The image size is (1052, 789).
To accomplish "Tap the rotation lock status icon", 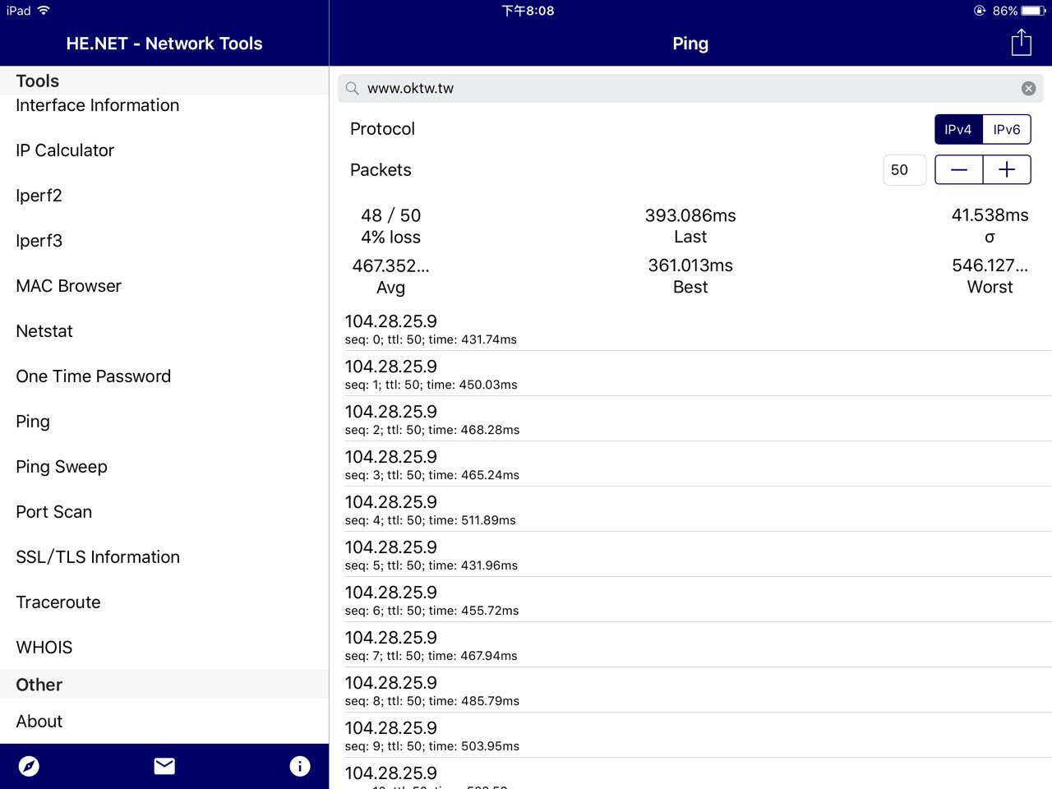I will click(979, 11).
